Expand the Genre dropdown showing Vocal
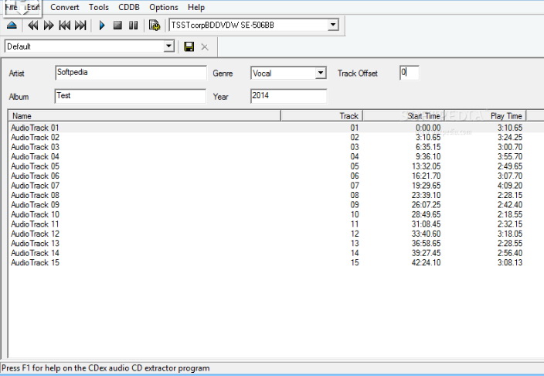This screenshot has height=376, width=544. tap(321, 73)
